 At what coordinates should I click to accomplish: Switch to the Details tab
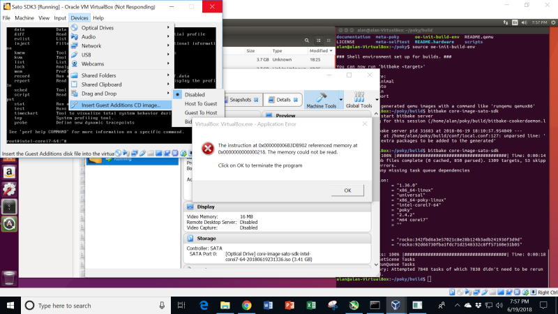click(283, 100)
